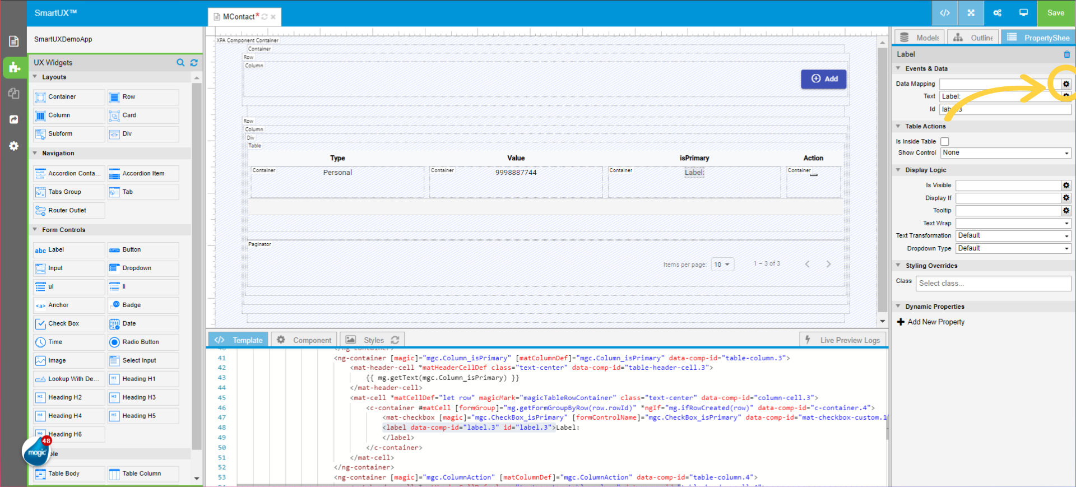This screenshot has width=1076, height=487.
Task: Collapse the Navigation section
Action: click(35, 153)
